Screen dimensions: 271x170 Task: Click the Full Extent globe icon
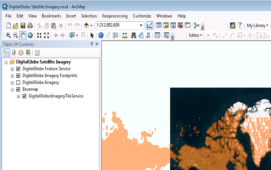coord(30,35)
